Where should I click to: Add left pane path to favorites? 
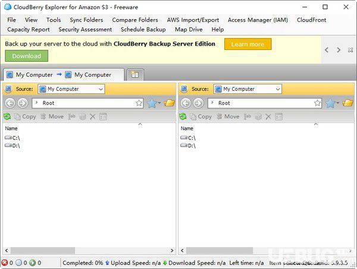click(x=139, y=103)
